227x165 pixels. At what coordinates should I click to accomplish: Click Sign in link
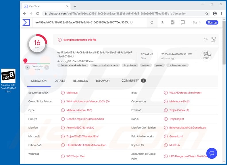[197, 22]
